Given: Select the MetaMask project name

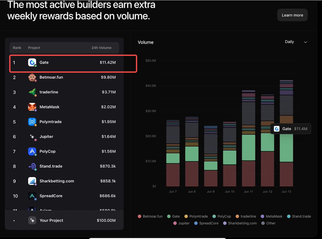Looking at the screenshot, I should 49,107.
